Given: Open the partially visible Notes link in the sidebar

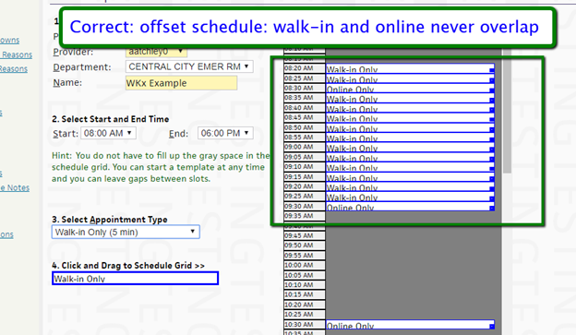Looking at the screenshot, I should [x=15, y=187].
